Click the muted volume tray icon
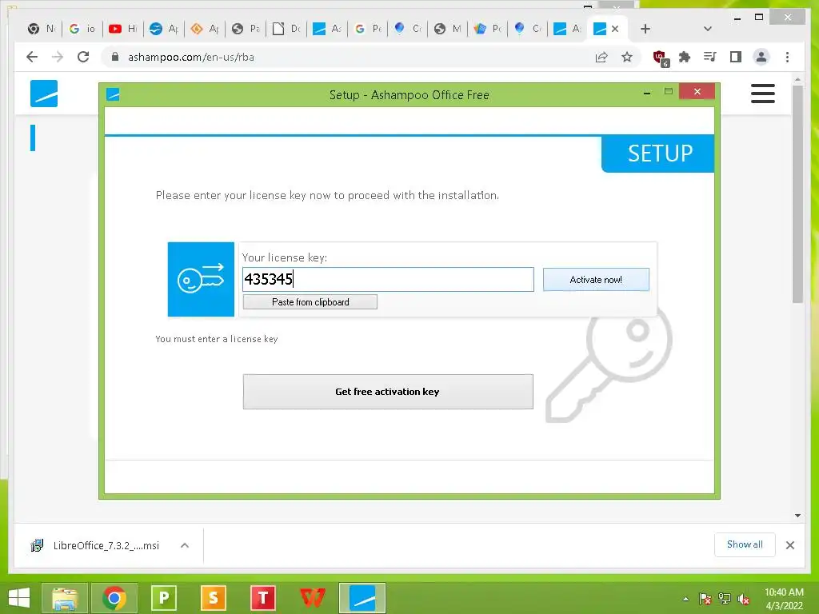 (744, 599)
